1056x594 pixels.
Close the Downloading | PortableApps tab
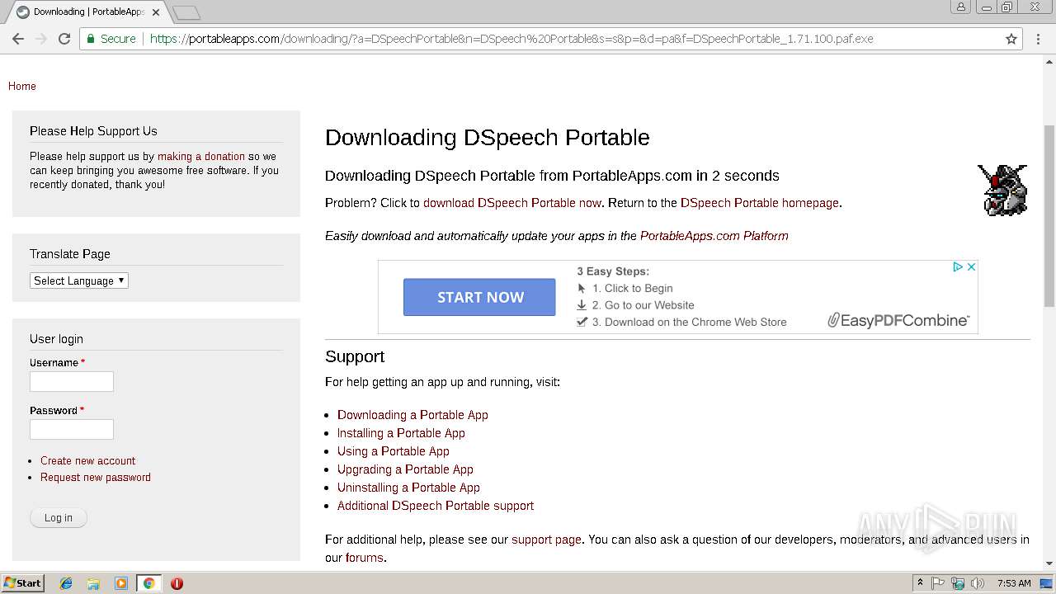click(156, 12)
